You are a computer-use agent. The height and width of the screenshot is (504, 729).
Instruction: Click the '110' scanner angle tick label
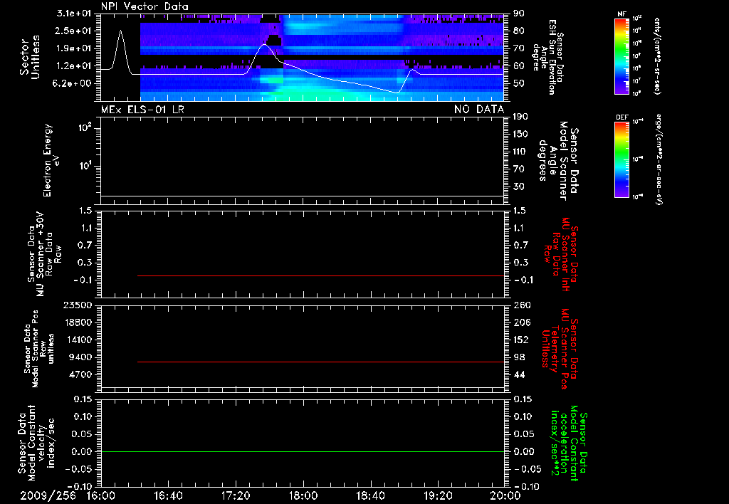point(520,152)
